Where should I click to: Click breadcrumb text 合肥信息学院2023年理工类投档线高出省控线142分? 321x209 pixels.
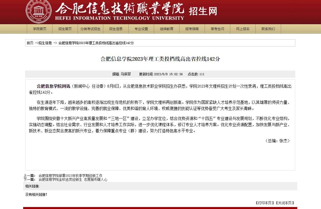[x=96, y=43]
